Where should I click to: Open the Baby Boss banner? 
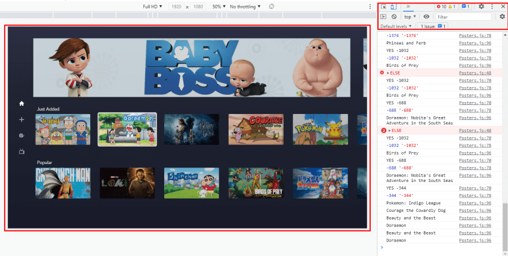[192, 67]
